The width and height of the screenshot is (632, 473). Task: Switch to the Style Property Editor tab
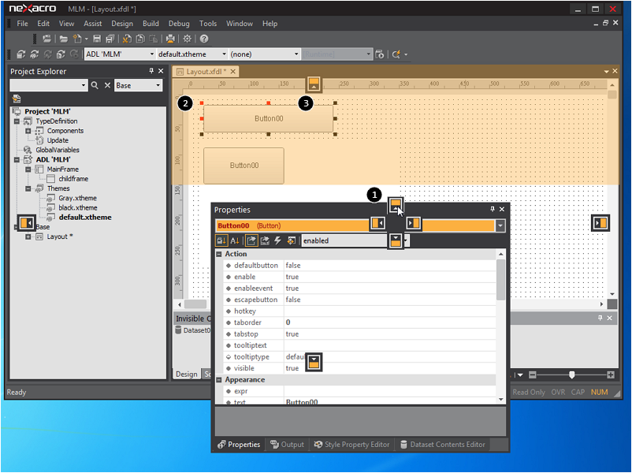tap(351, 445)
